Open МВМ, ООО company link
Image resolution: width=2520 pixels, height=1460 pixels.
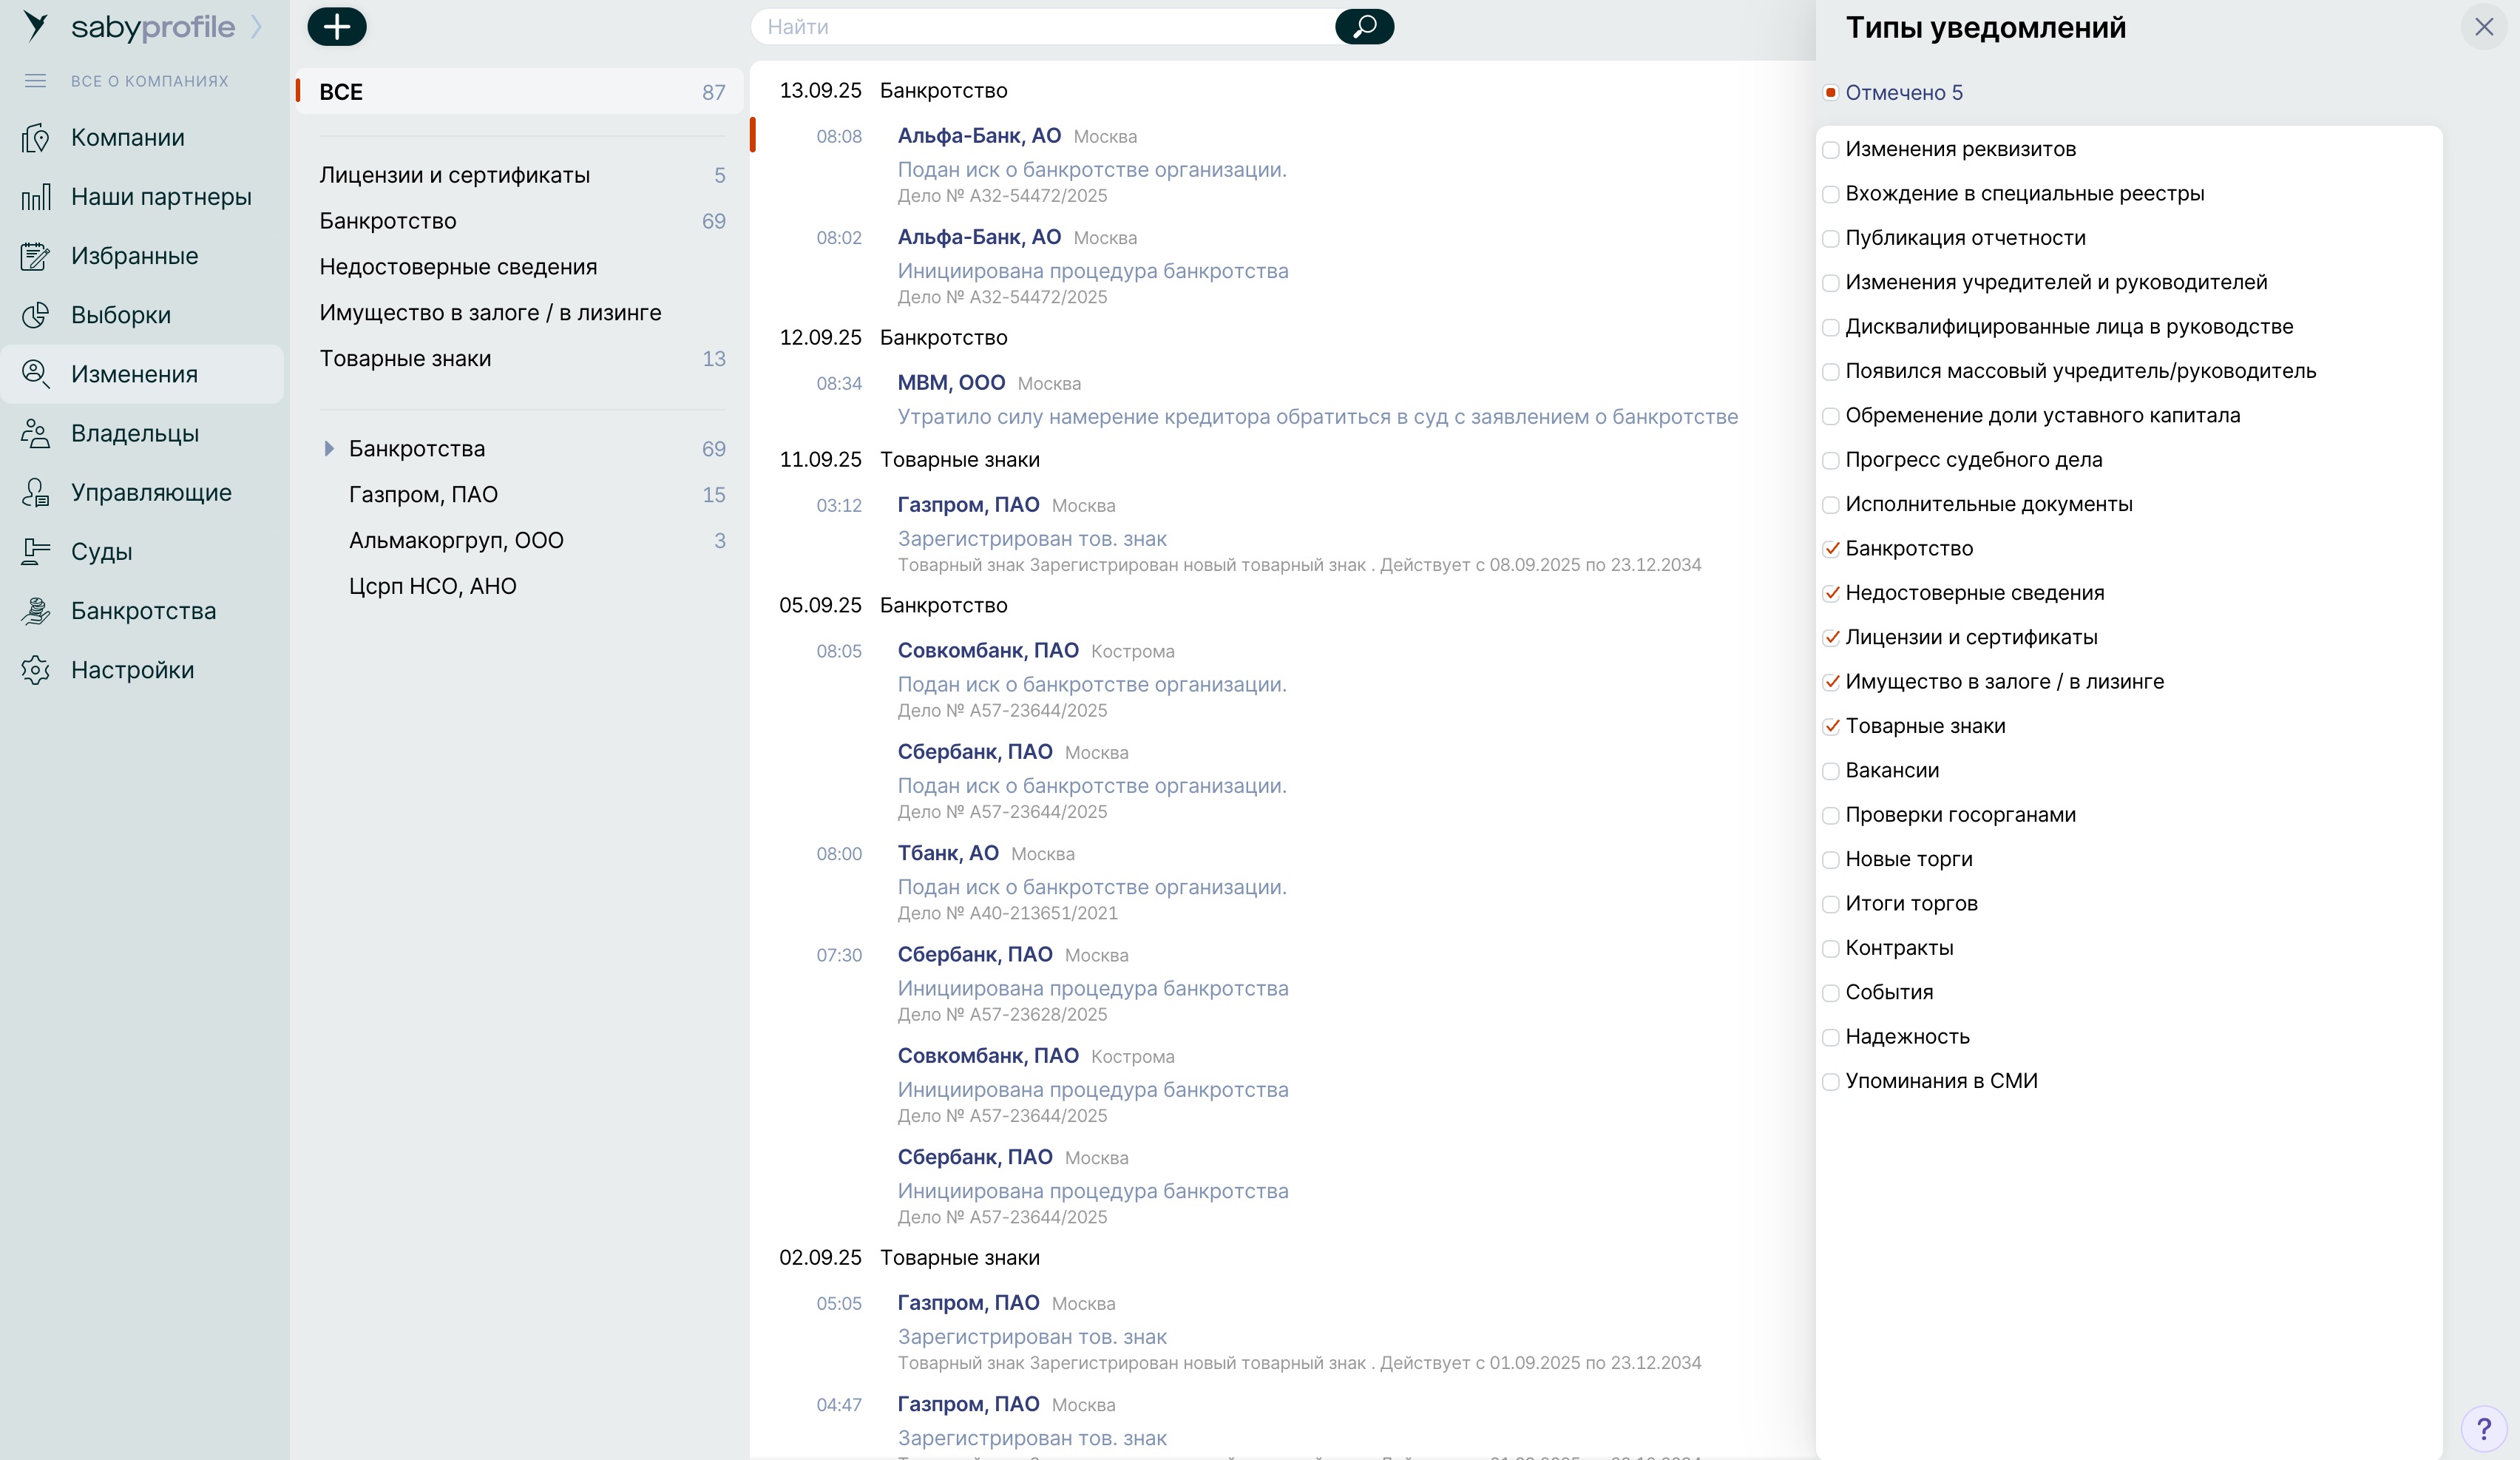[950, 383]
